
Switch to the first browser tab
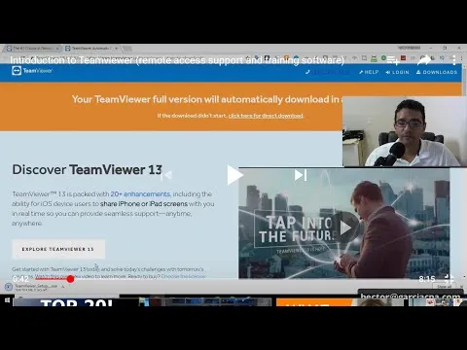[31, 49]
